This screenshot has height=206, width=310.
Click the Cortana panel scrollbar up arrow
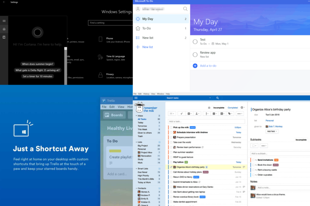(x=66, y=49)
